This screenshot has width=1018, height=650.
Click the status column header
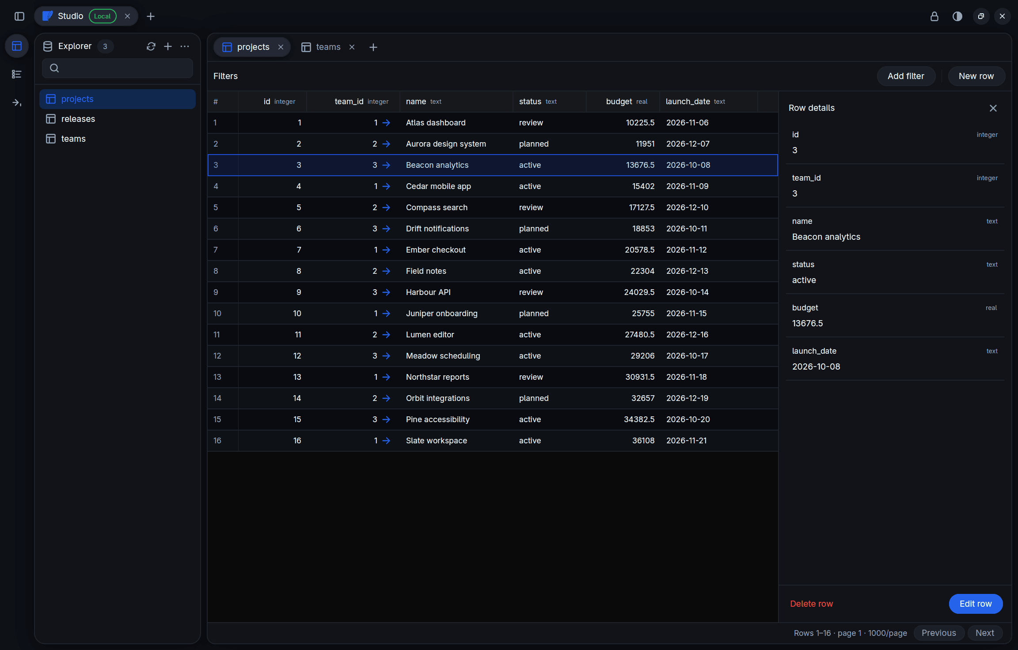pyautogui.click(x=550, y=102)
